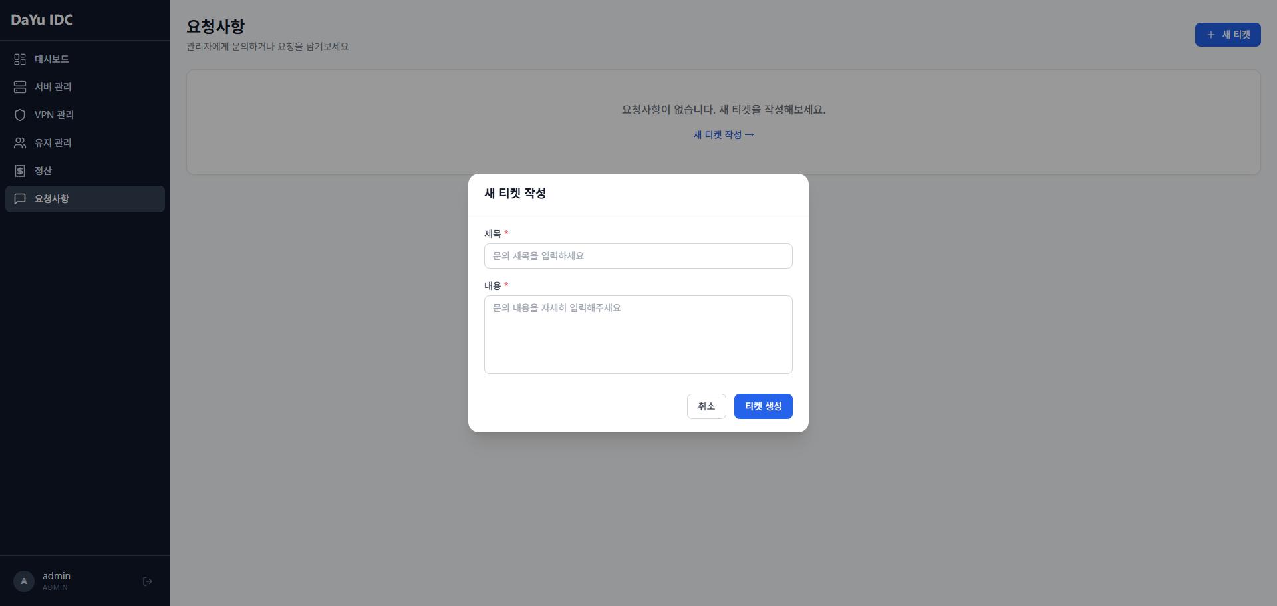Click the 새 티켓 button top right
Image resolution: width=1277 pixels, height=606 pixels.
pyautogui.click(x=1228, y=35)
